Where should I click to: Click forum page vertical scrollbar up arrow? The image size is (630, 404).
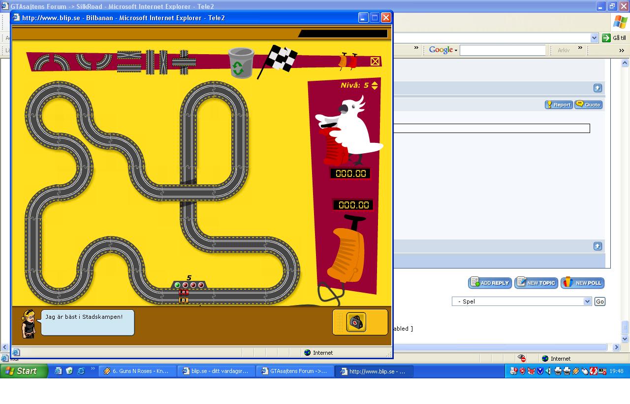[625, 63]
